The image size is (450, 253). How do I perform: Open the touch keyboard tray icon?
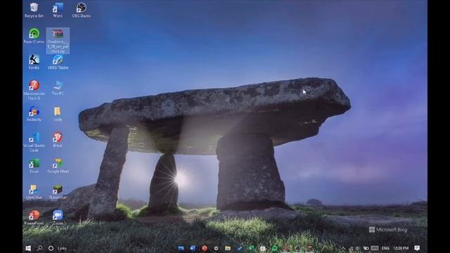tap(375, 248)
